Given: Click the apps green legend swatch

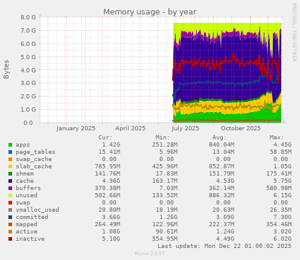Looking at the screenshot, I should (x=10, y=145).
